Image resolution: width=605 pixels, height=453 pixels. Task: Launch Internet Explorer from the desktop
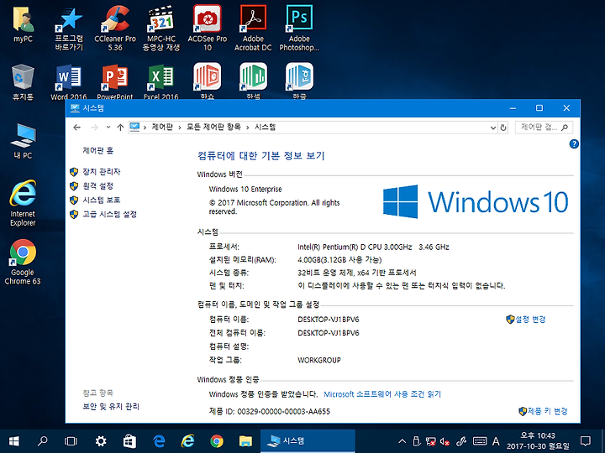23,203
